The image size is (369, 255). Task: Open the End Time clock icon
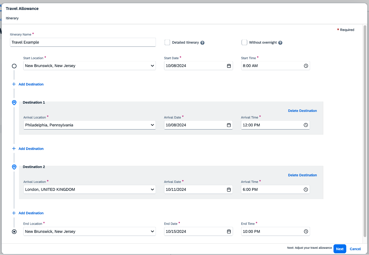coord(306,231)
